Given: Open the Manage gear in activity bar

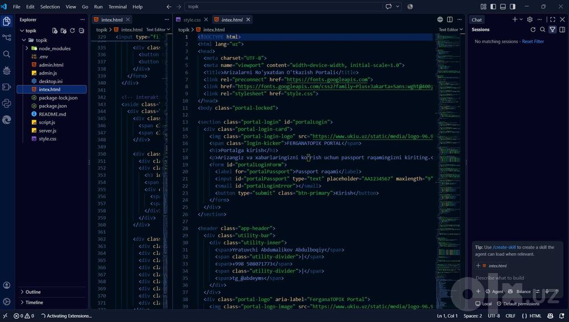Looking at the screenshot, I should click(x=6, y=302).
